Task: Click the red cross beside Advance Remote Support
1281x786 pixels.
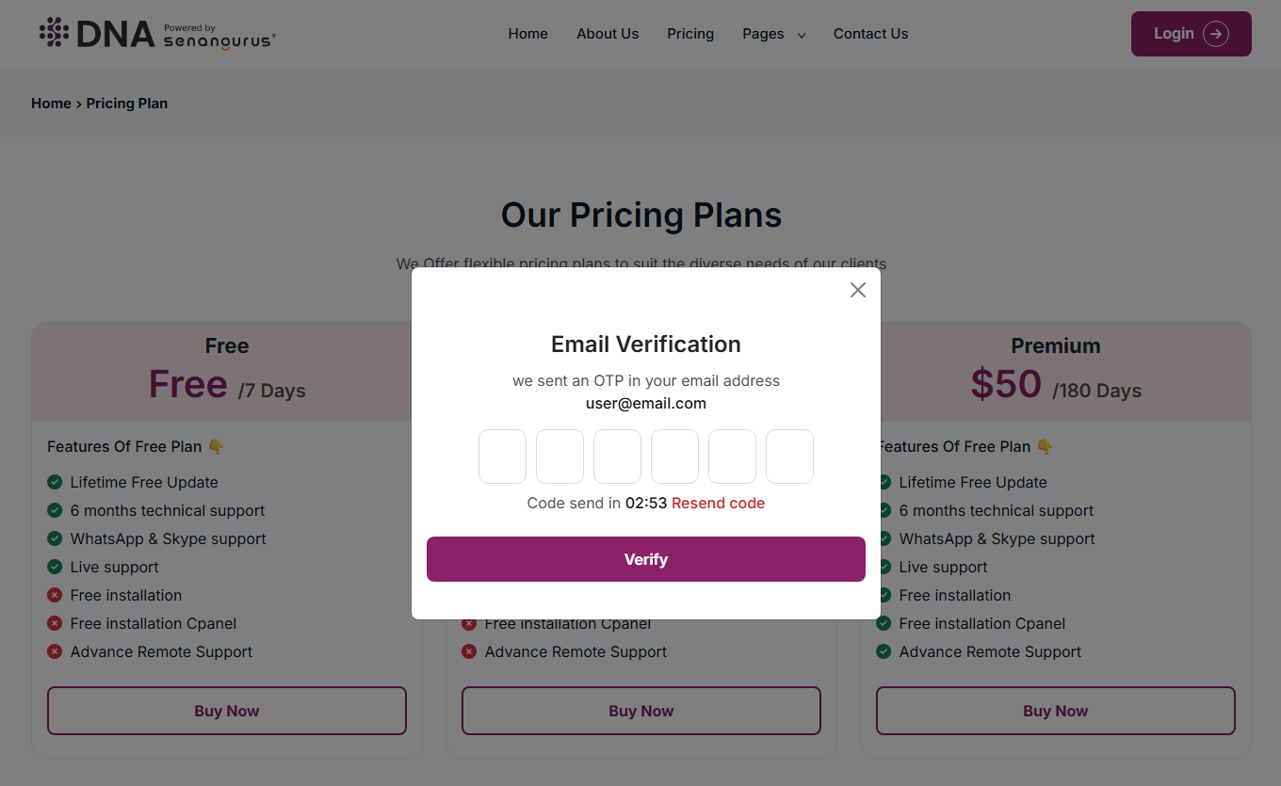Action: click(55, 651)
